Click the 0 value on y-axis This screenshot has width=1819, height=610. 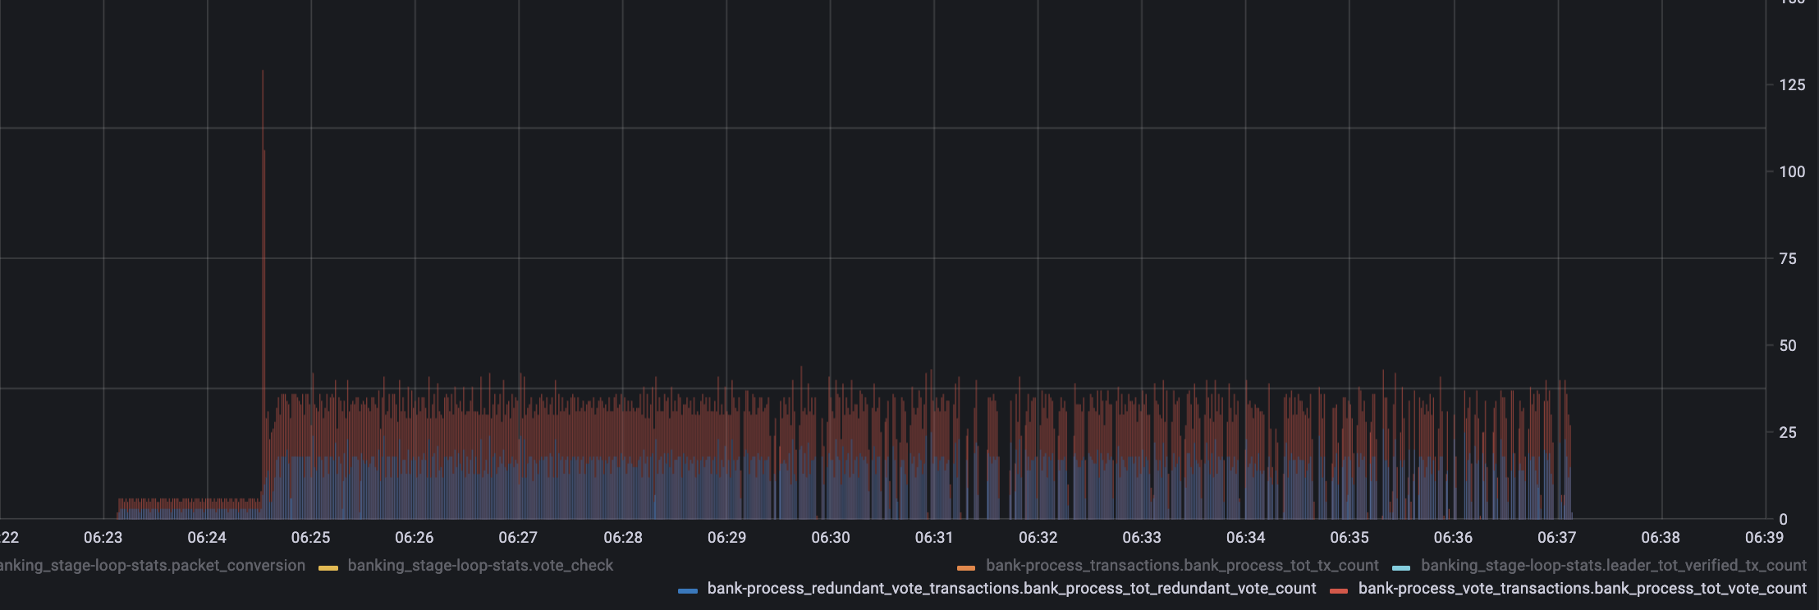pyautogui.click(x=1783, y=520)
